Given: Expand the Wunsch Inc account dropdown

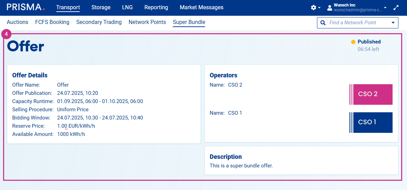Looking at the screenshot, I should [385, 8].
